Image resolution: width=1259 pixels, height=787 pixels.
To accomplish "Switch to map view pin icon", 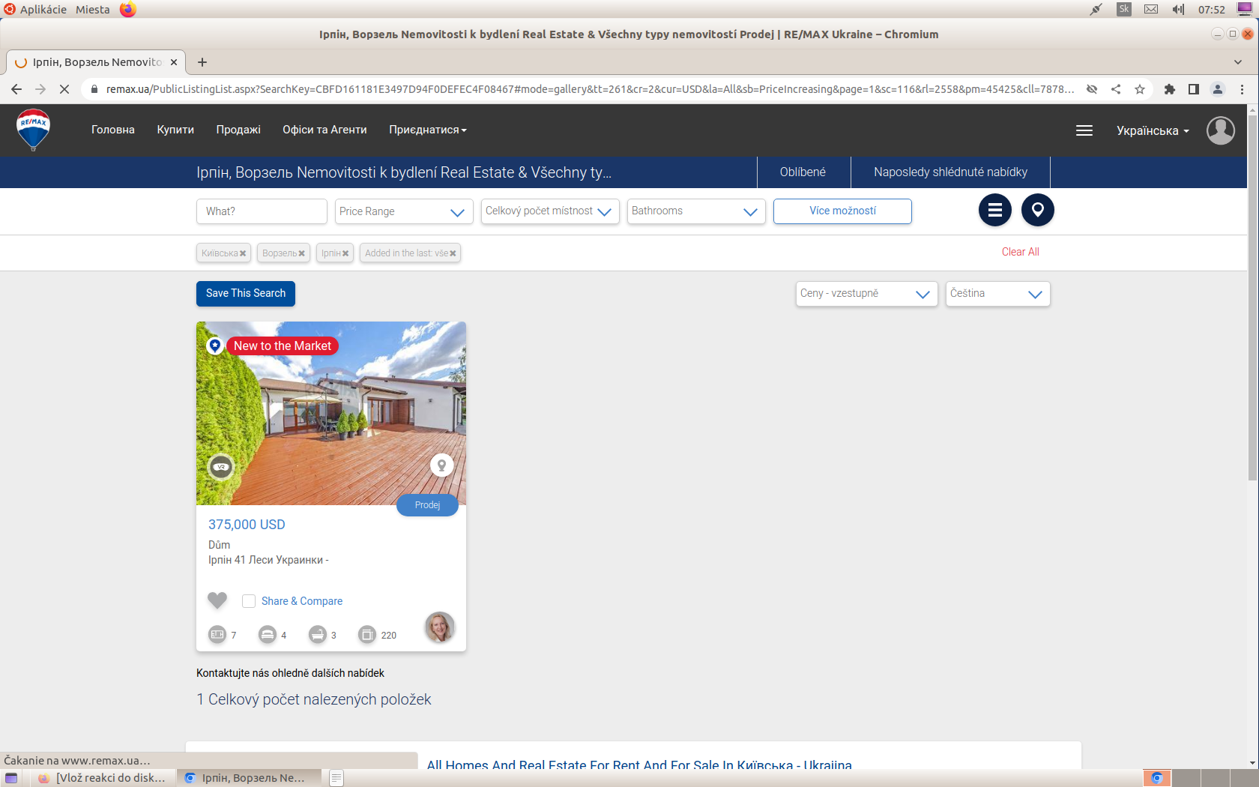I will [1037, 211].
